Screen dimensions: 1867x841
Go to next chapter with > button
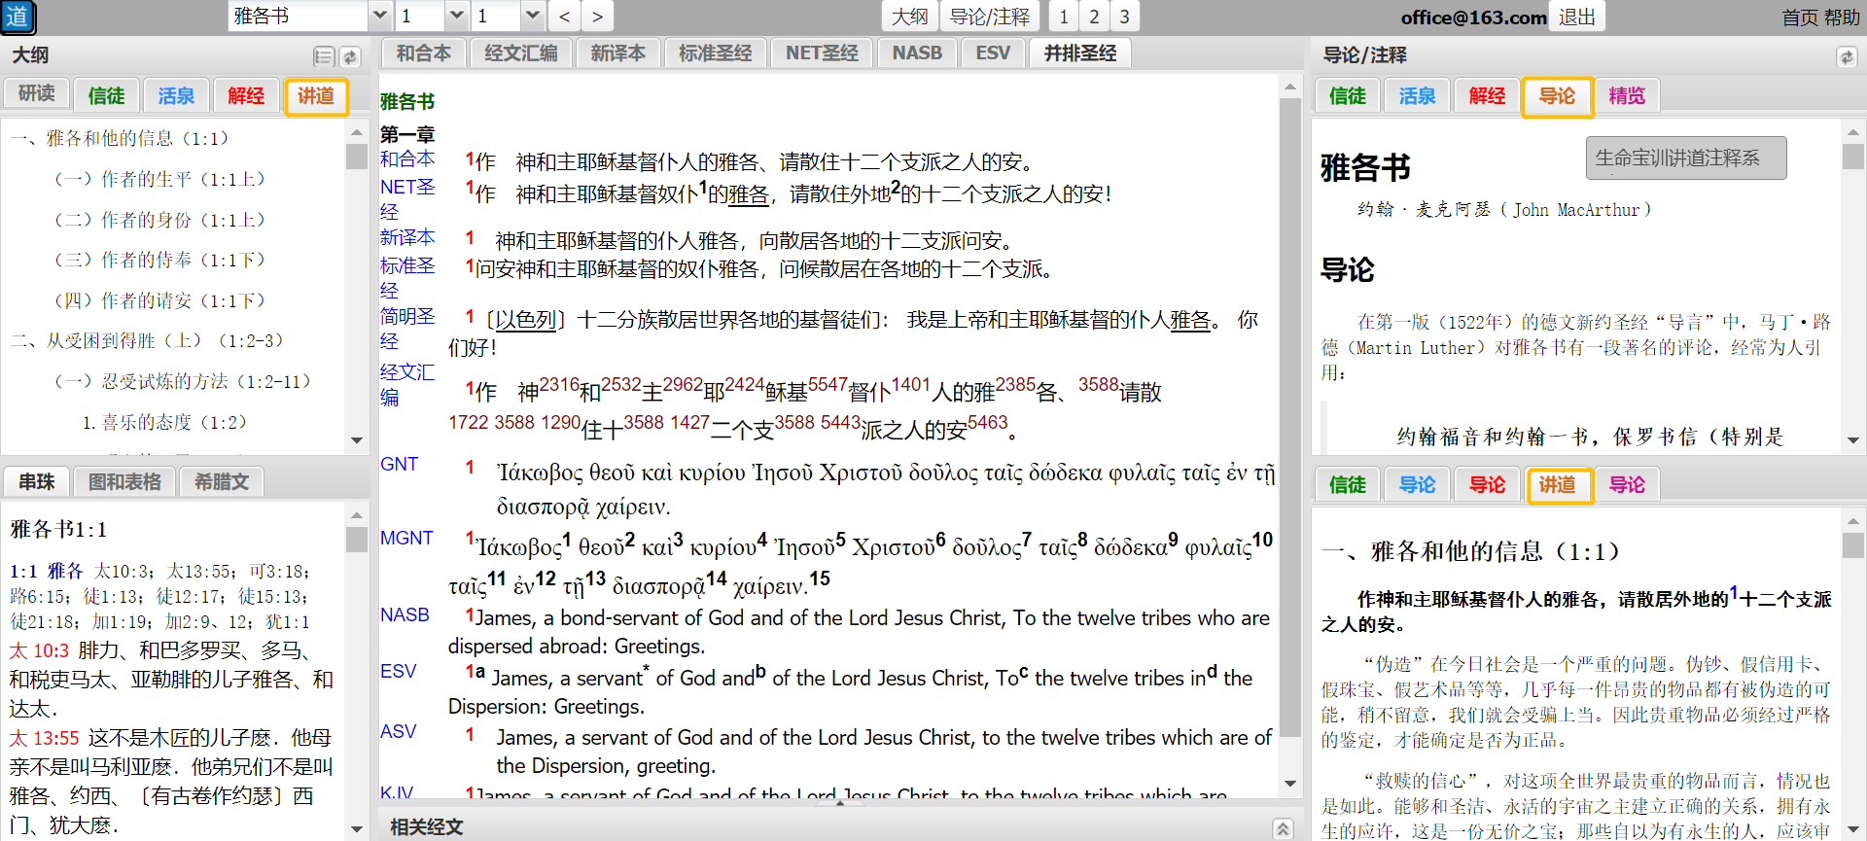[597, 17]
